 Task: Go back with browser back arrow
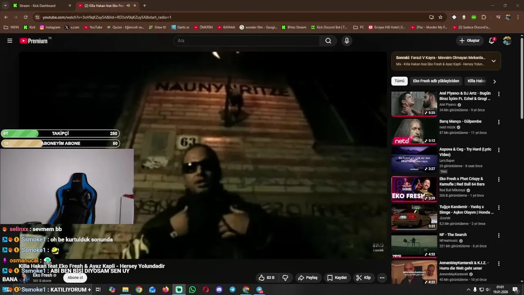[6, 17]
